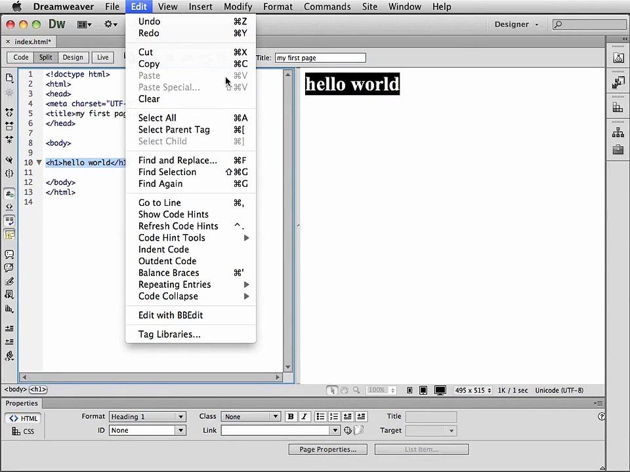Select the Hand tool in status bar

(345, 390)
